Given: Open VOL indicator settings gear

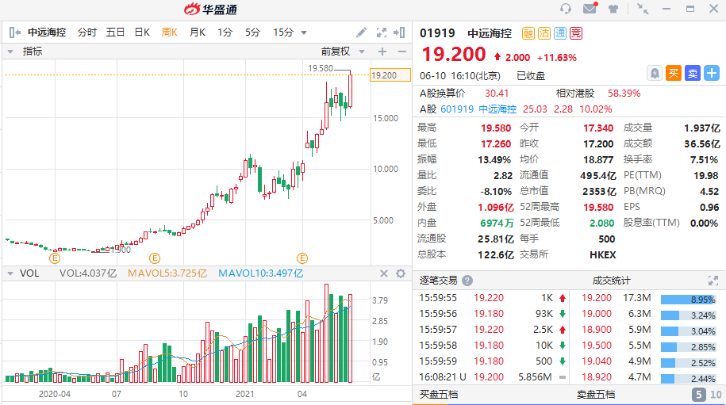Looking at the screenshot, I should click(401, 273).
